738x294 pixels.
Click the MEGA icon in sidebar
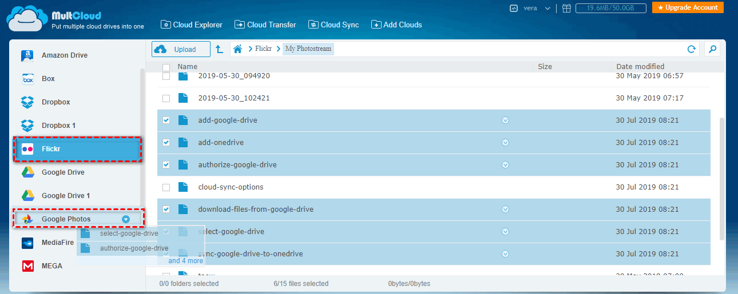click(28, 266)
